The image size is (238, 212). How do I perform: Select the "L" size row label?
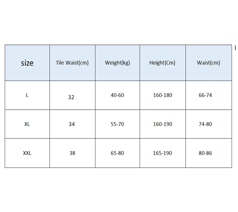pos(27,95)
